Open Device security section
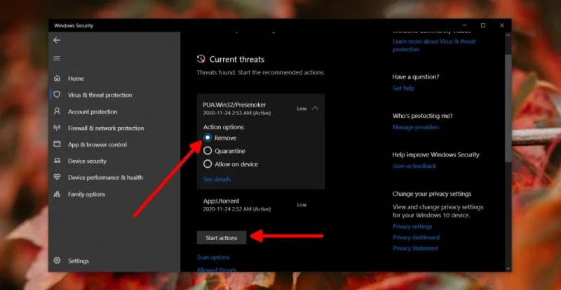The height and width of the screenshot is (290, 561). [87, 161]
